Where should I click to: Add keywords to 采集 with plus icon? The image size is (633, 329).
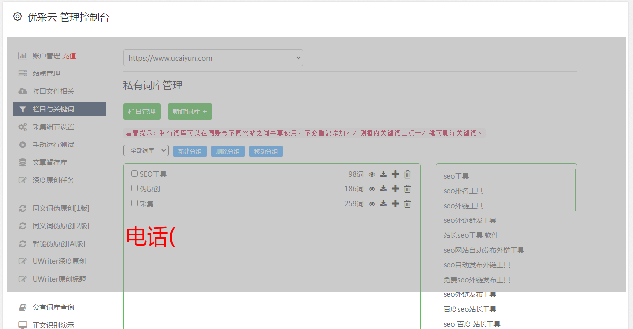(395, 204)
